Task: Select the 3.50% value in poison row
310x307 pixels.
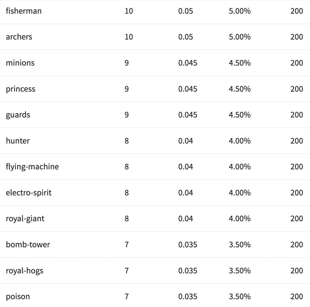Action: 240,297
